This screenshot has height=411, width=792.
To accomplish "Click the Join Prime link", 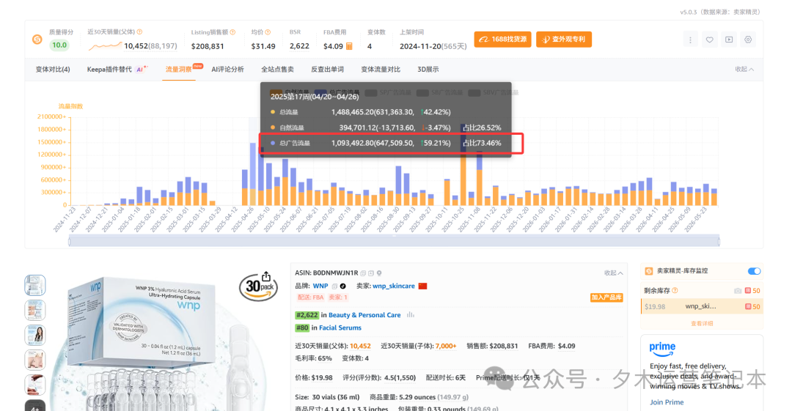I will coord(667,402).
